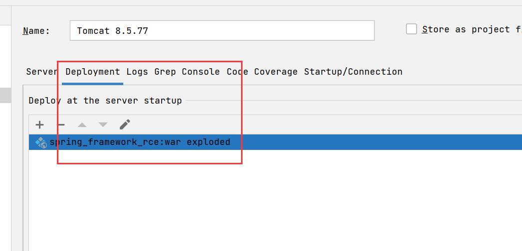
Task: Click the Edit artifact pencil icon
Action: tap(125, 125)
